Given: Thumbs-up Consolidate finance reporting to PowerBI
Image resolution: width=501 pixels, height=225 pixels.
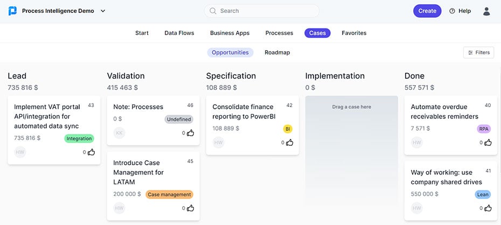Looking at the screenshot, I should click(290, 143).
